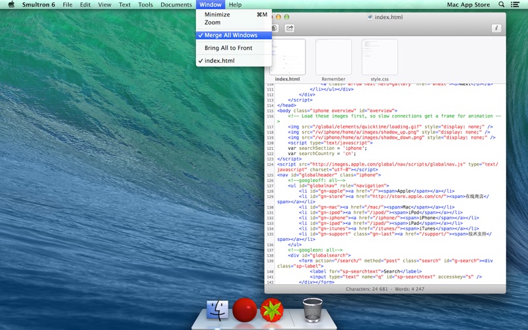Click the loading.gif img line
The height and width of the screenshot is (330, 528).
[x=390, y=127]
